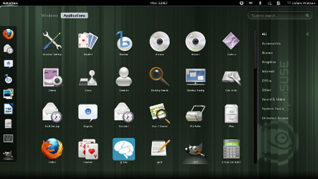Image resolution: width=318 pixels, height=179 pixels.
Task: Click the GIMP icon in the dash
Action: click(8, 154)
